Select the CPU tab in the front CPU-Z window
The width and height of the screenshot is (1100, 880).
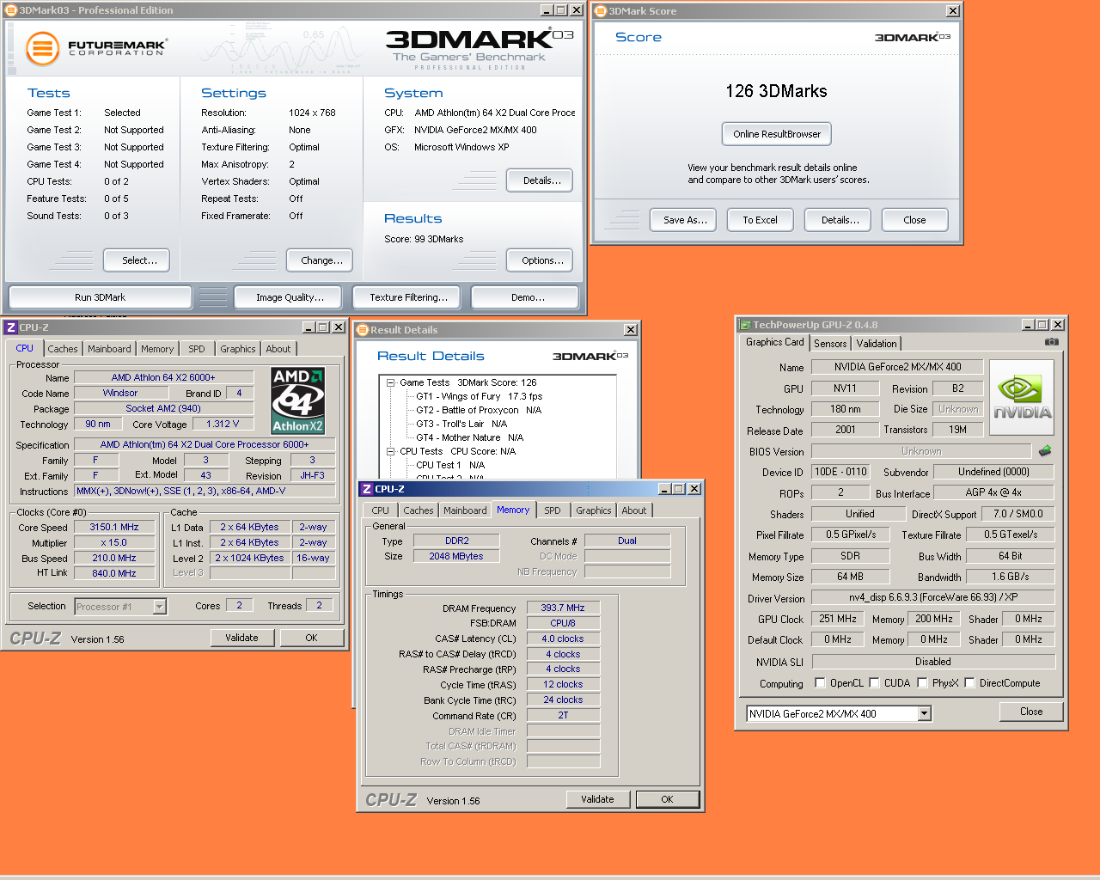(x=381, y=510)
